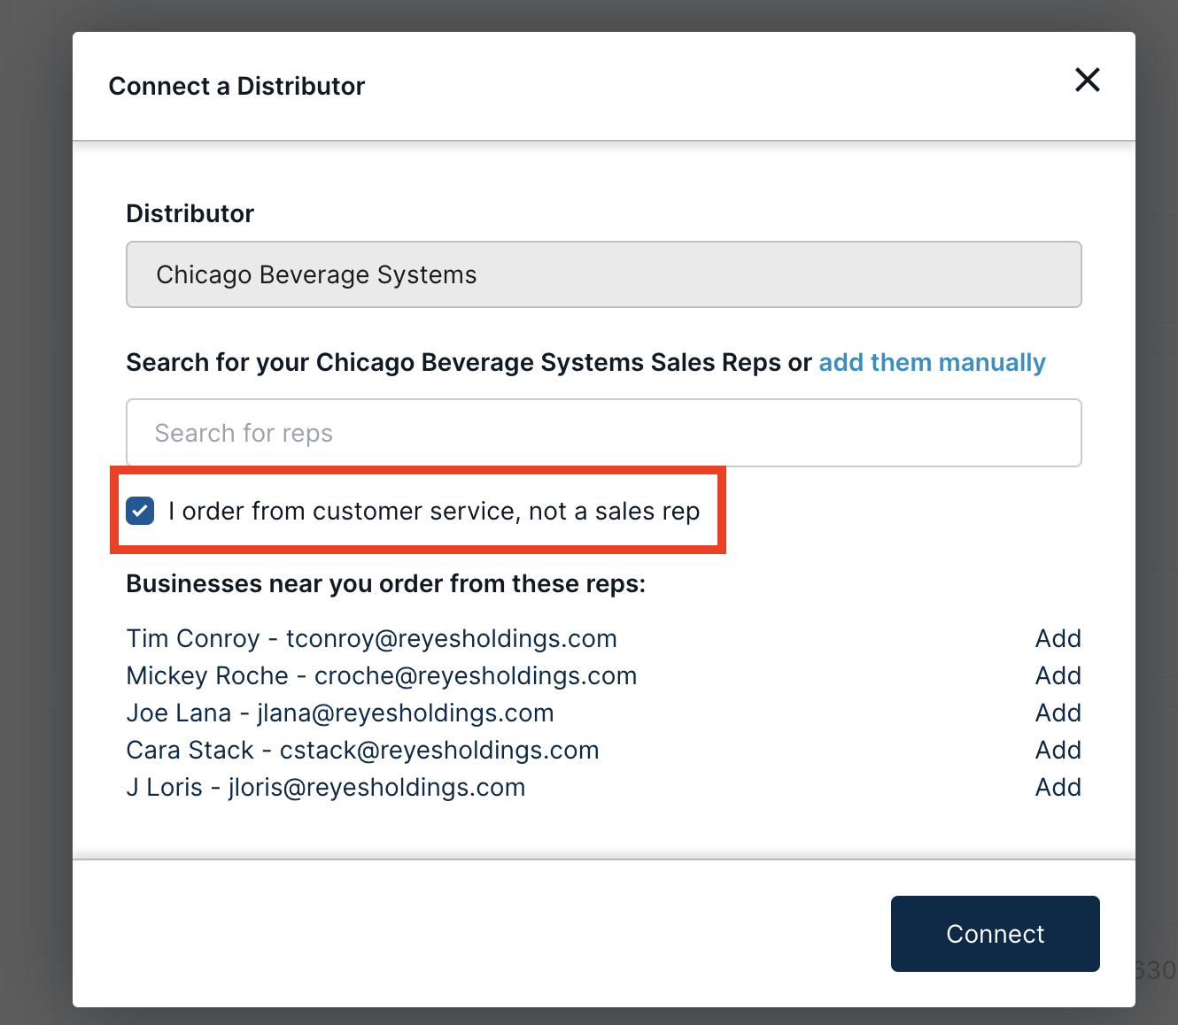Click the Connect button
1178x1025 pixels.
[996, 934]
